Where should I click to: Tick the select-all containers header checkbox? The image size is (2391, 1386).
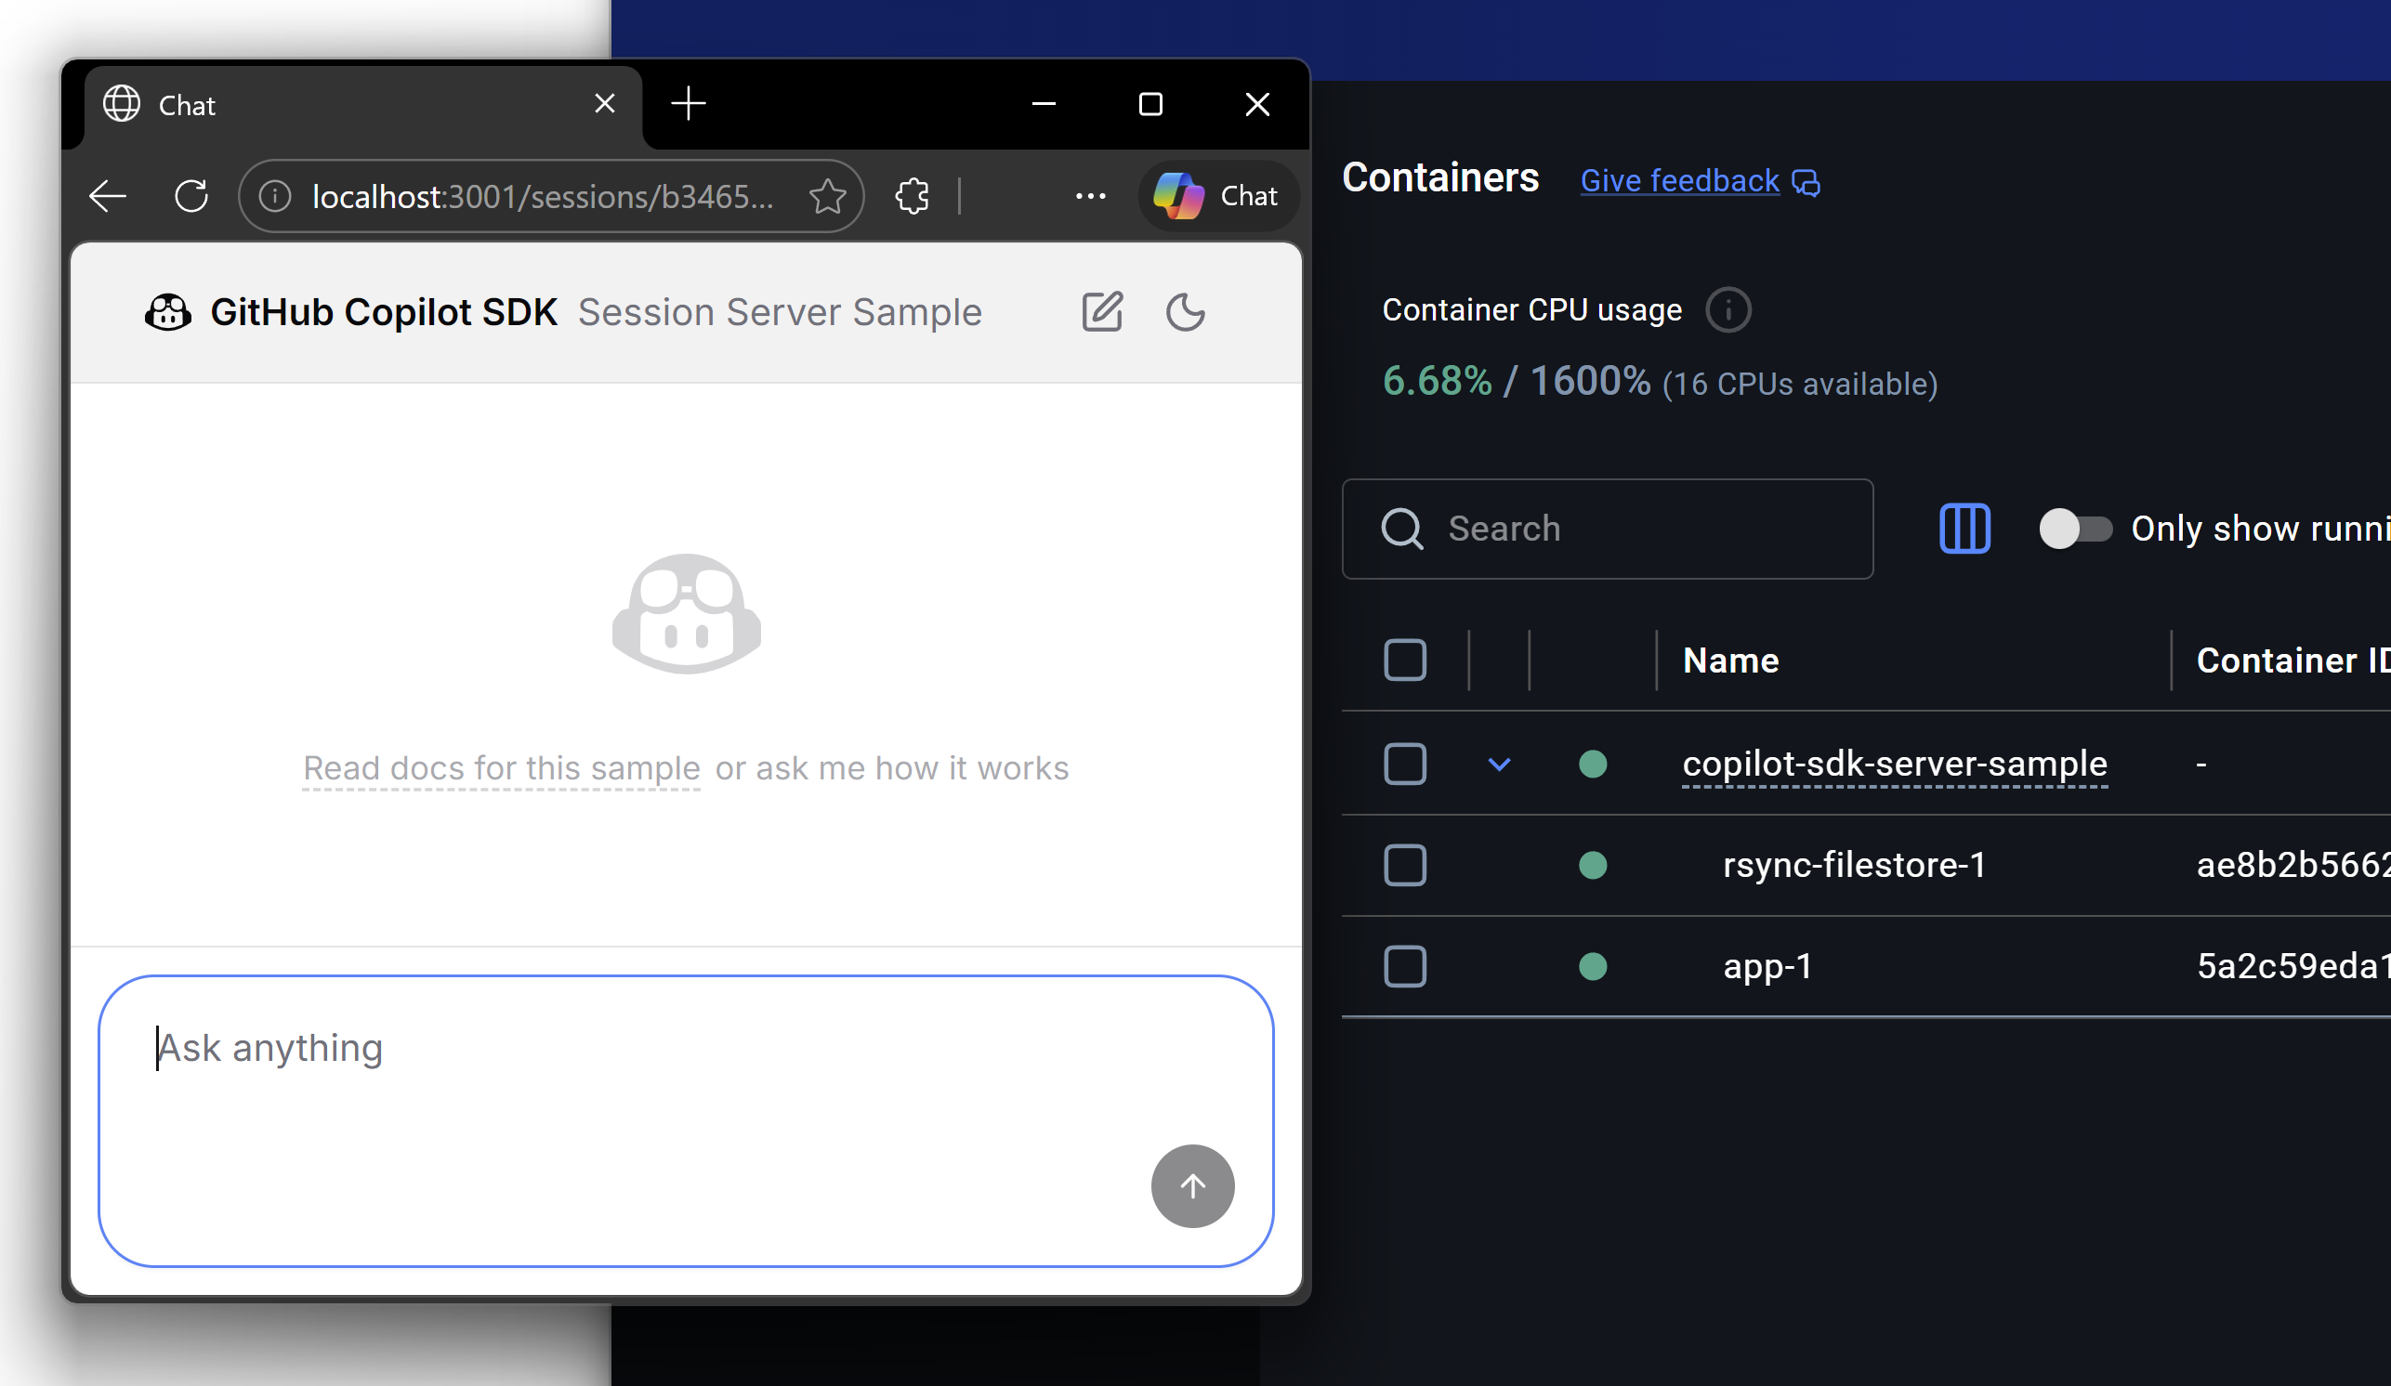click(1404, 660)
